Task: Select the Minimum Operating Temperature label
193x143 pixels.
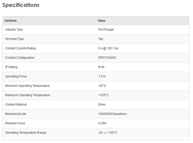Action: pos(27,86)
